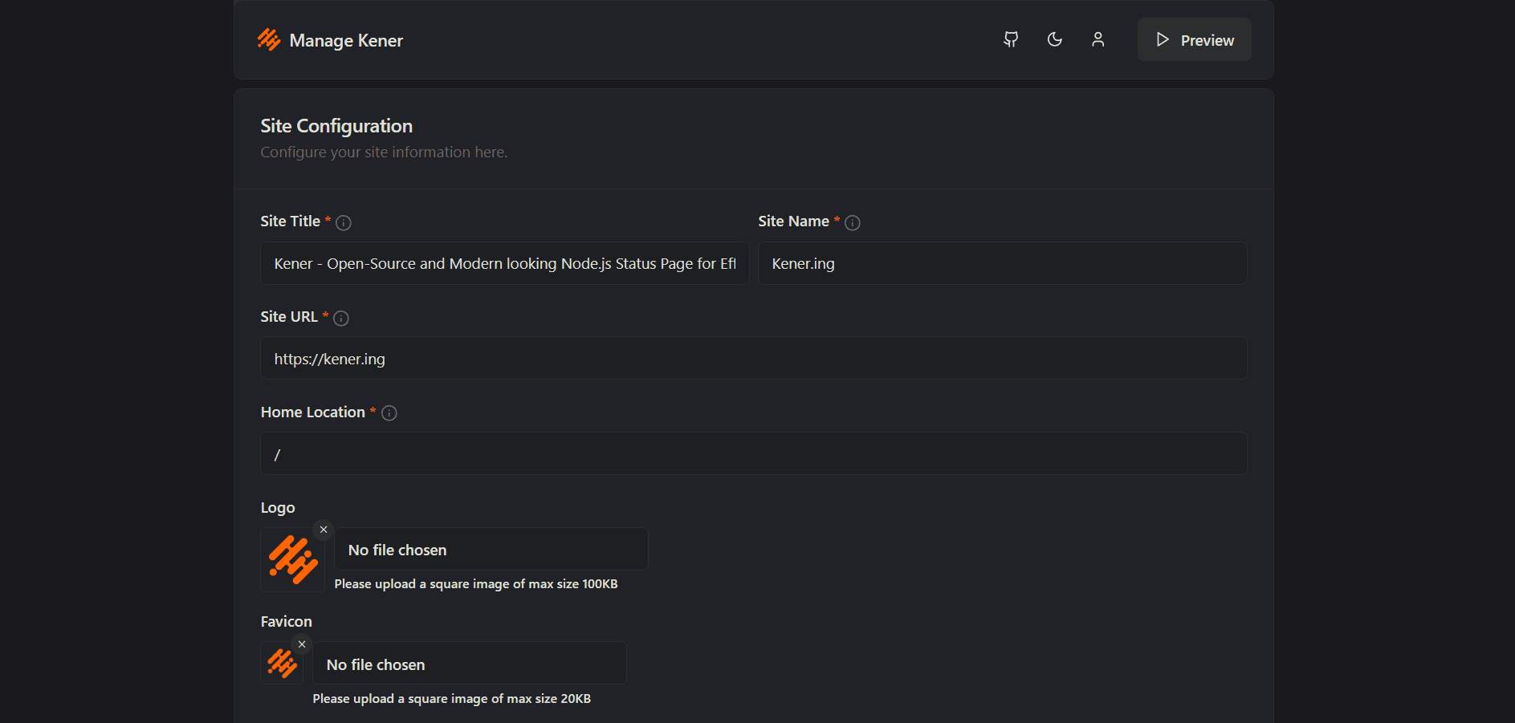Click the Favicon image thumbnail

coord(282,662)
